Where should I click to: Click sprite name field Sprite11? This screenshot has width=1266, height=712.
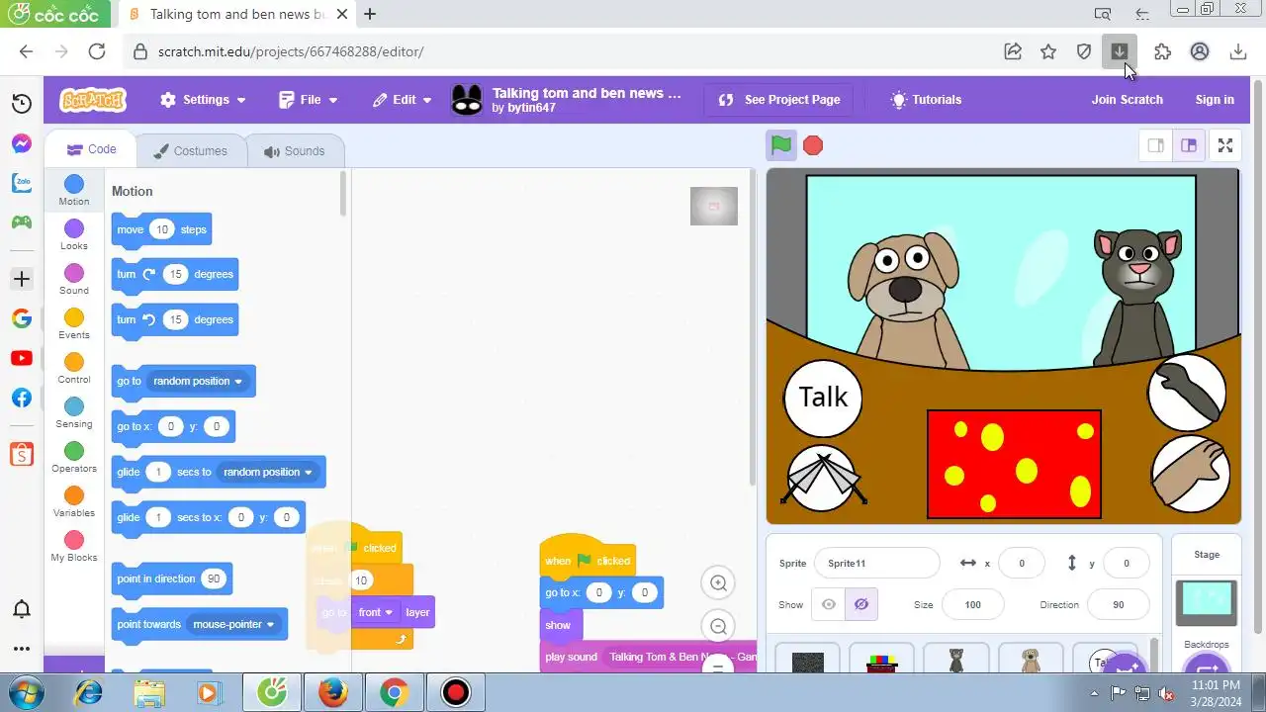pos(876,563)
